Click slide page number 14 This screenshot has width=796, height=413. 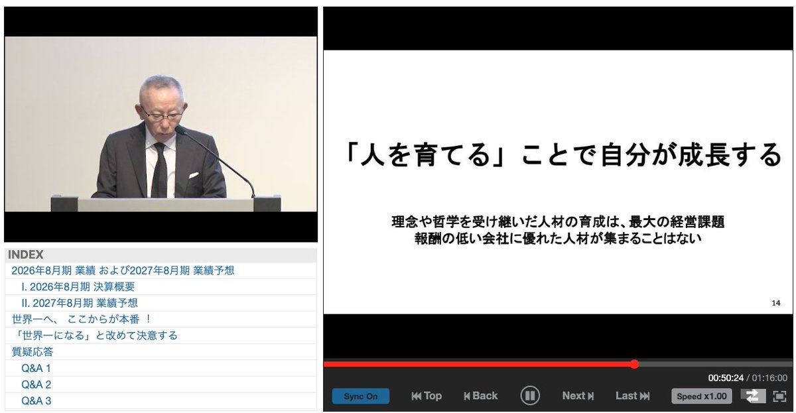(776, 303)
